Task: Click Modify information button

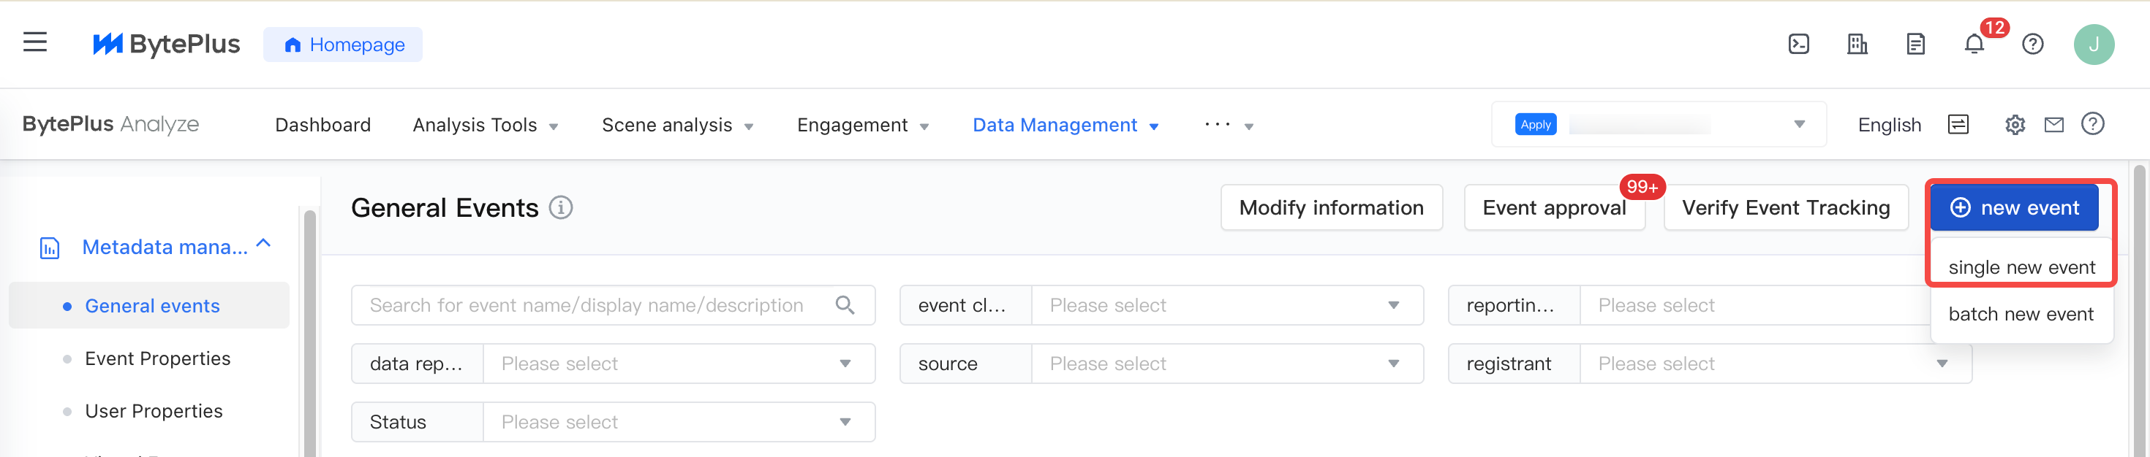Action: pyautogui.click(x=1331, y=207)
